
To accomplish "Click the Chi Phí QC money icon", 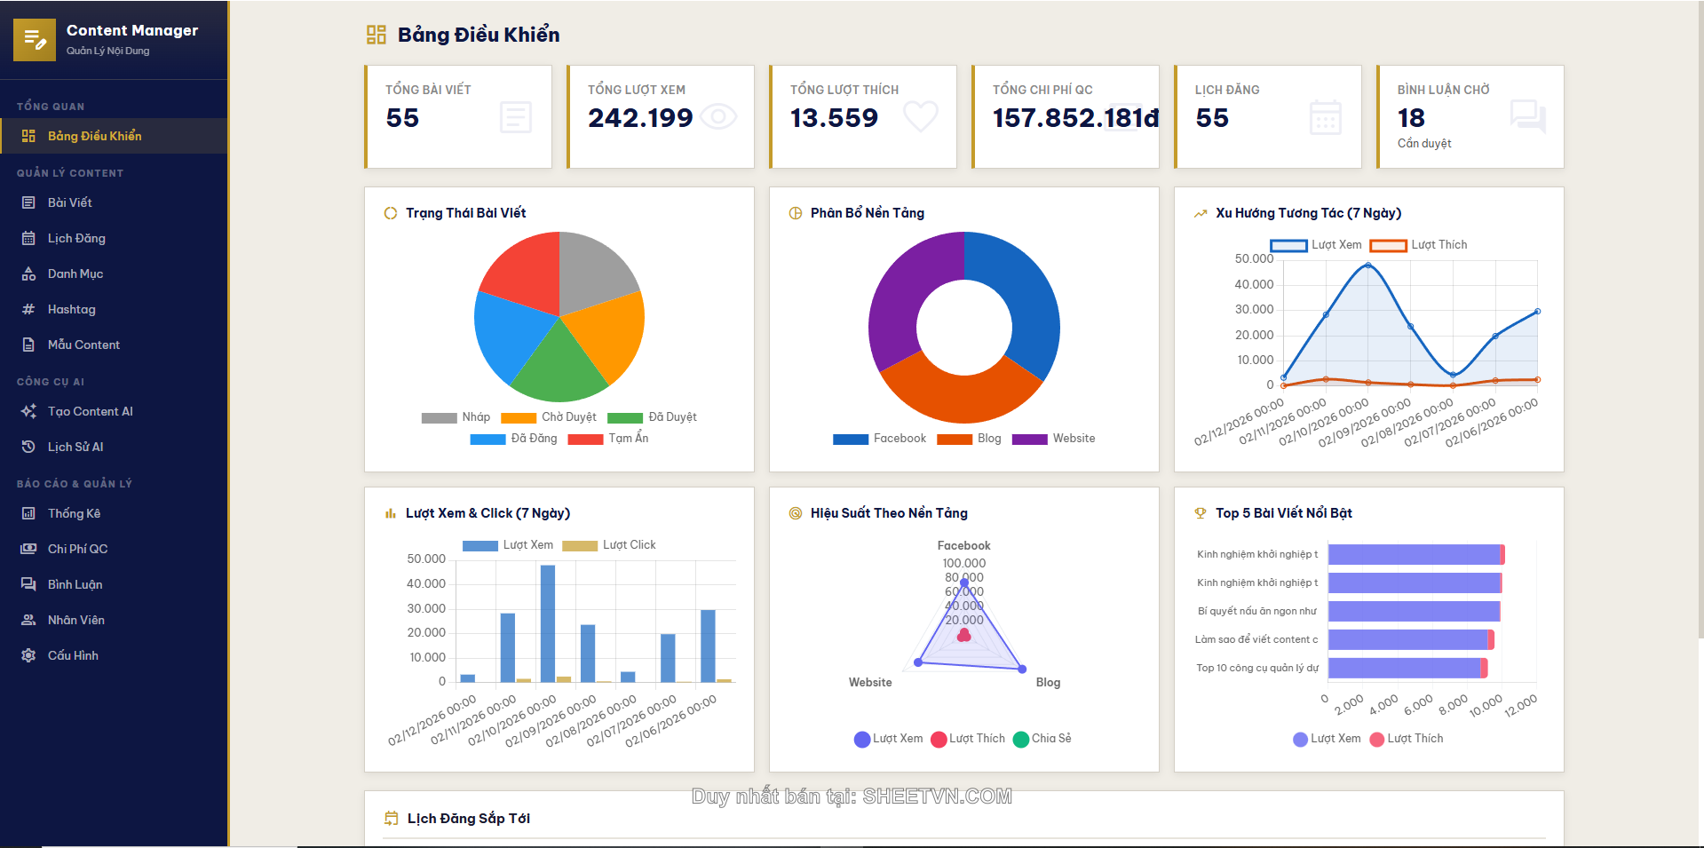I will [28, 549].
